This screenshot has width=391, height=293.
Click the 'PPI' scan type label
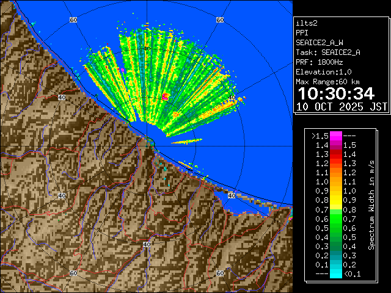point(302,33)
